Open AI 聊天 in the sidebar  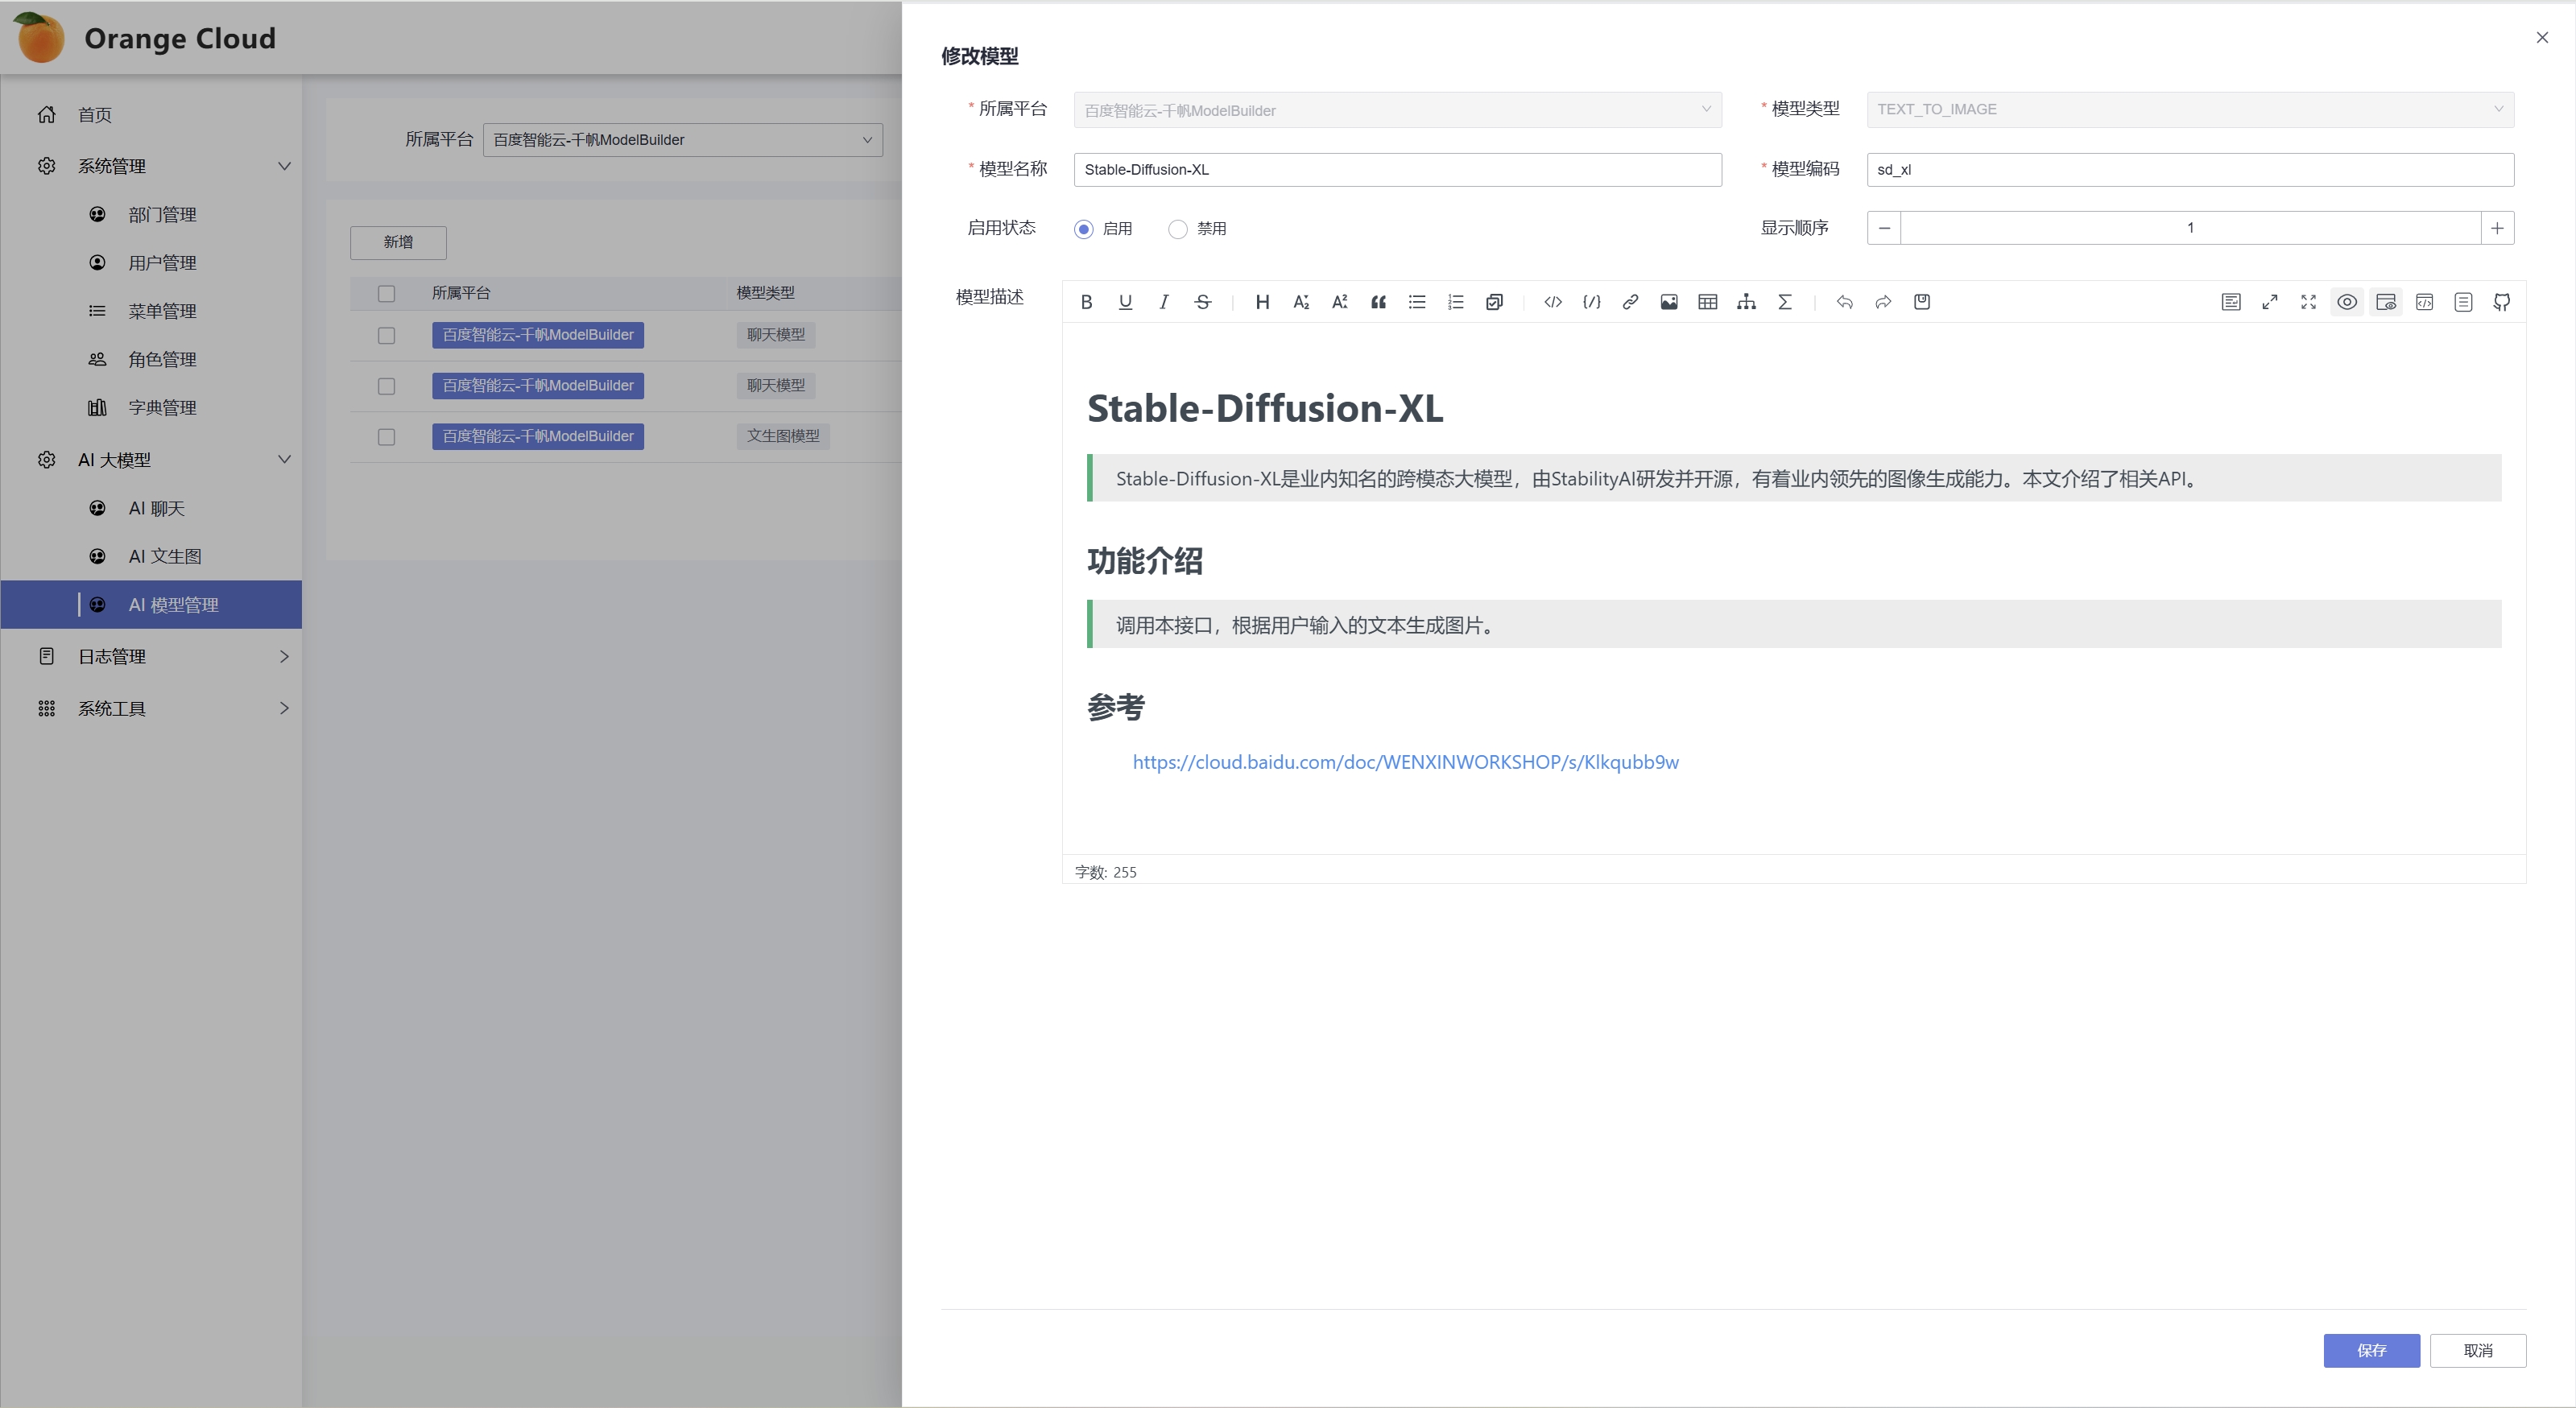(151, 509)
